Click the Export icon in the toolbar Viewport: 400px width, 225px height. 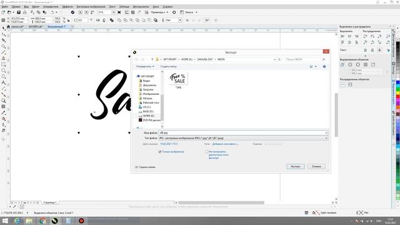click(86, 12)
